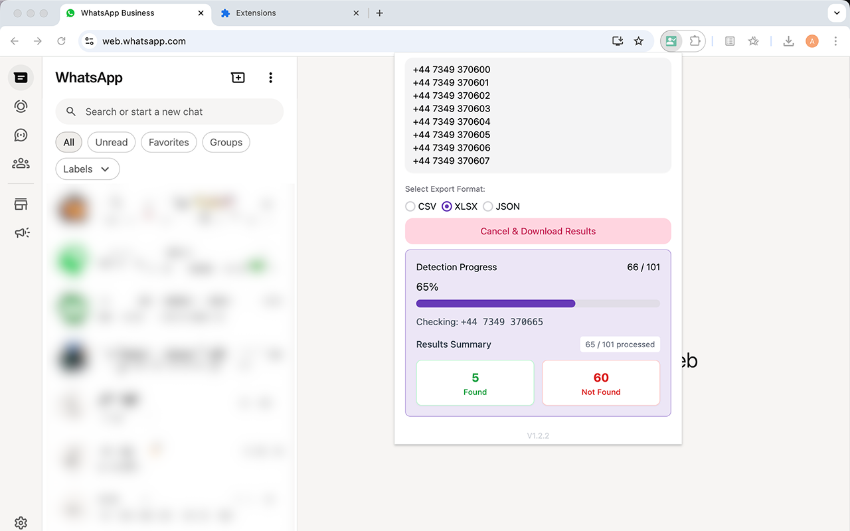The width and height of the screenshot is (850, 531).
Task: Open the Status icon in the sidebar
Action: point(21,106)
